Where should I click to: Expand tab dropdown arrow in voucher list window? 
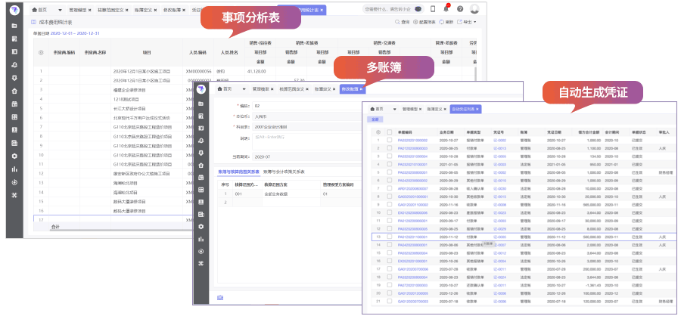395,109
